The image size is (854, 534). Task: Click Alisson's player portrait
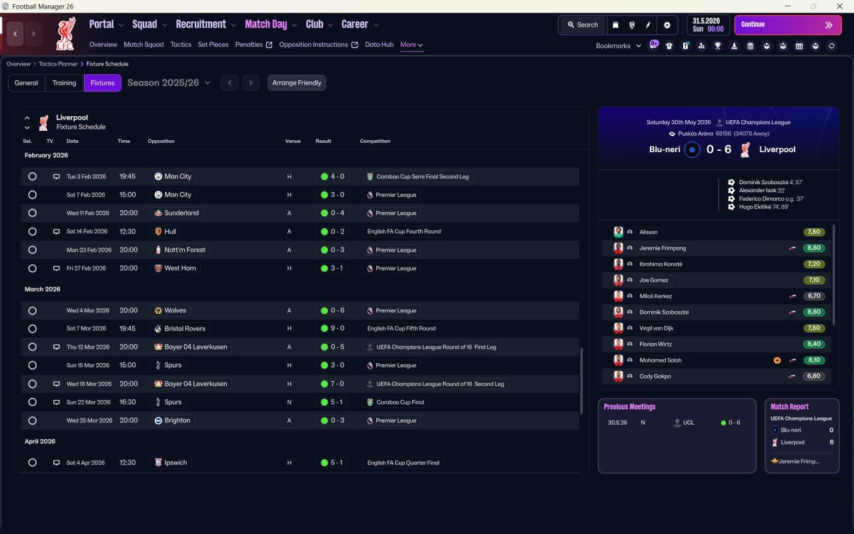[x=618, y=232]
